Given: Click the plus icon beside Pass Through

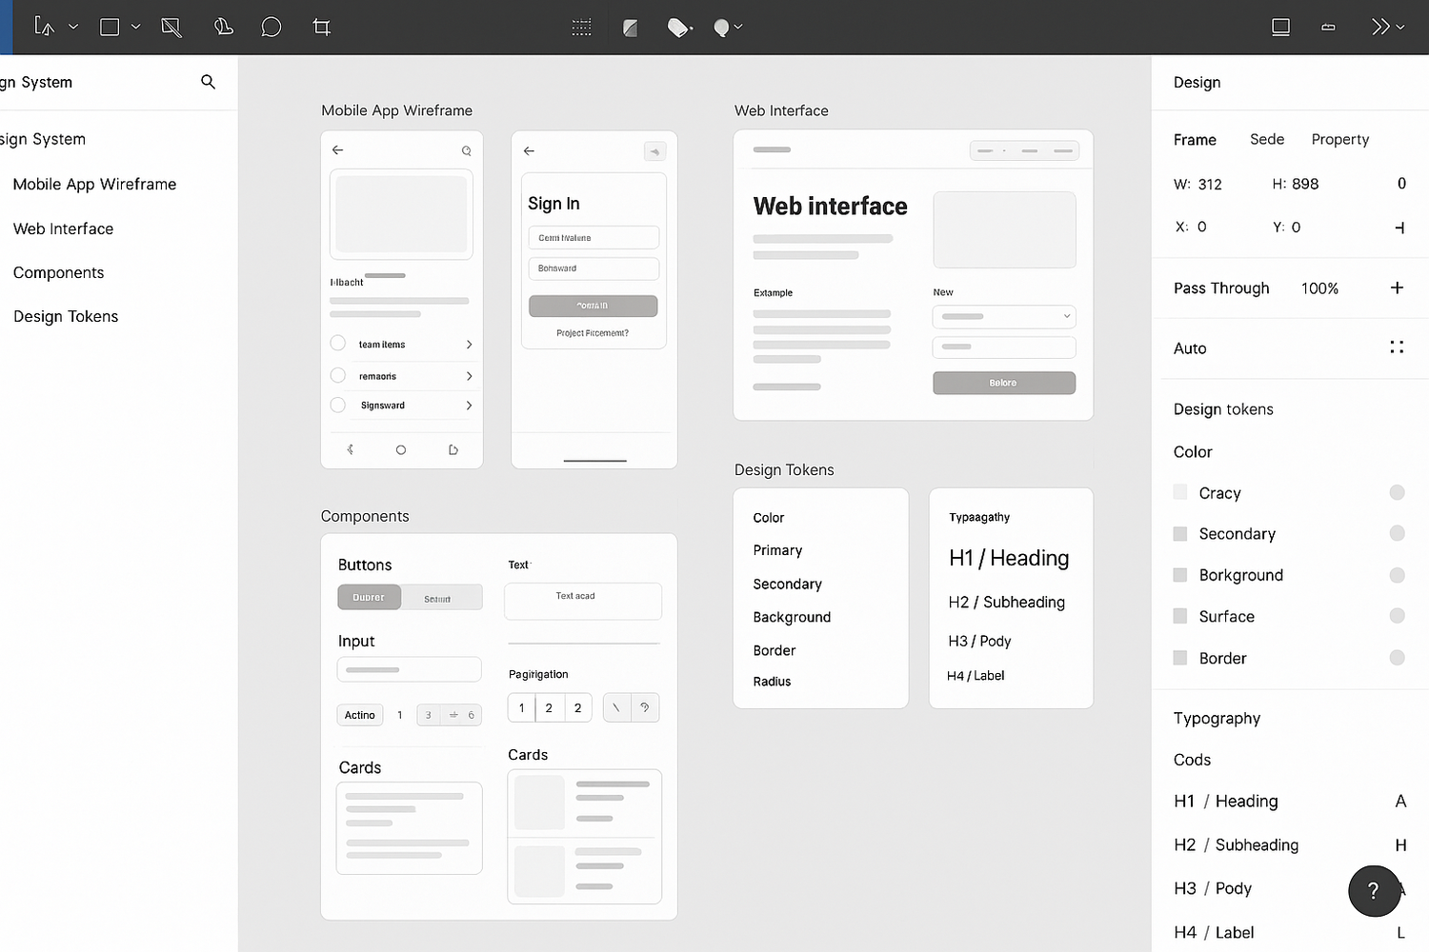Looking at the screenshot, I should click(1397, 288).
